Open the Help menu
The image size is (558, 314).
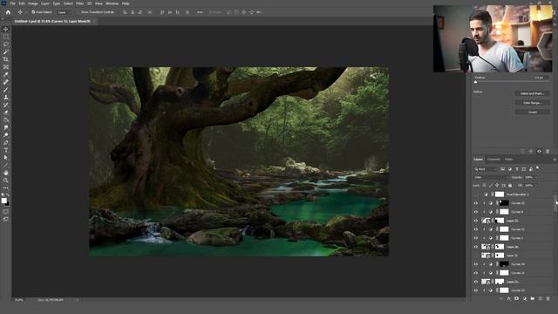click(x=126, y=3)
